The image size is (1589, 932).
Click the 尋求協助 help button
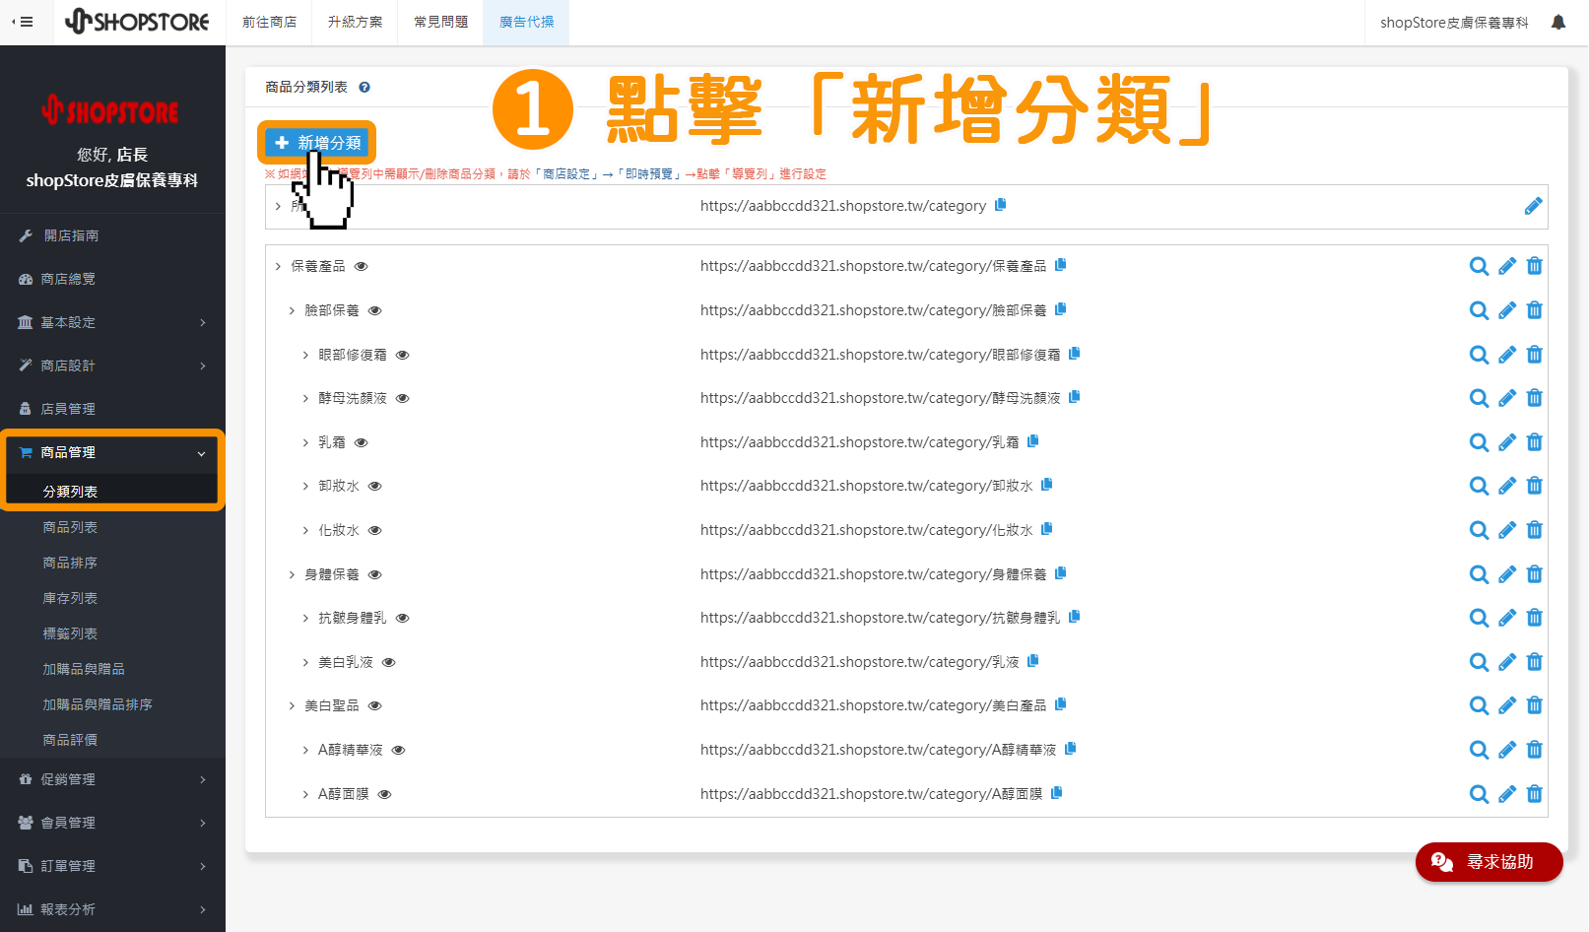[x=1489, y=862]
